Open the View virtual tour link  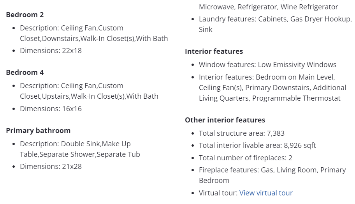click(266, 193)
